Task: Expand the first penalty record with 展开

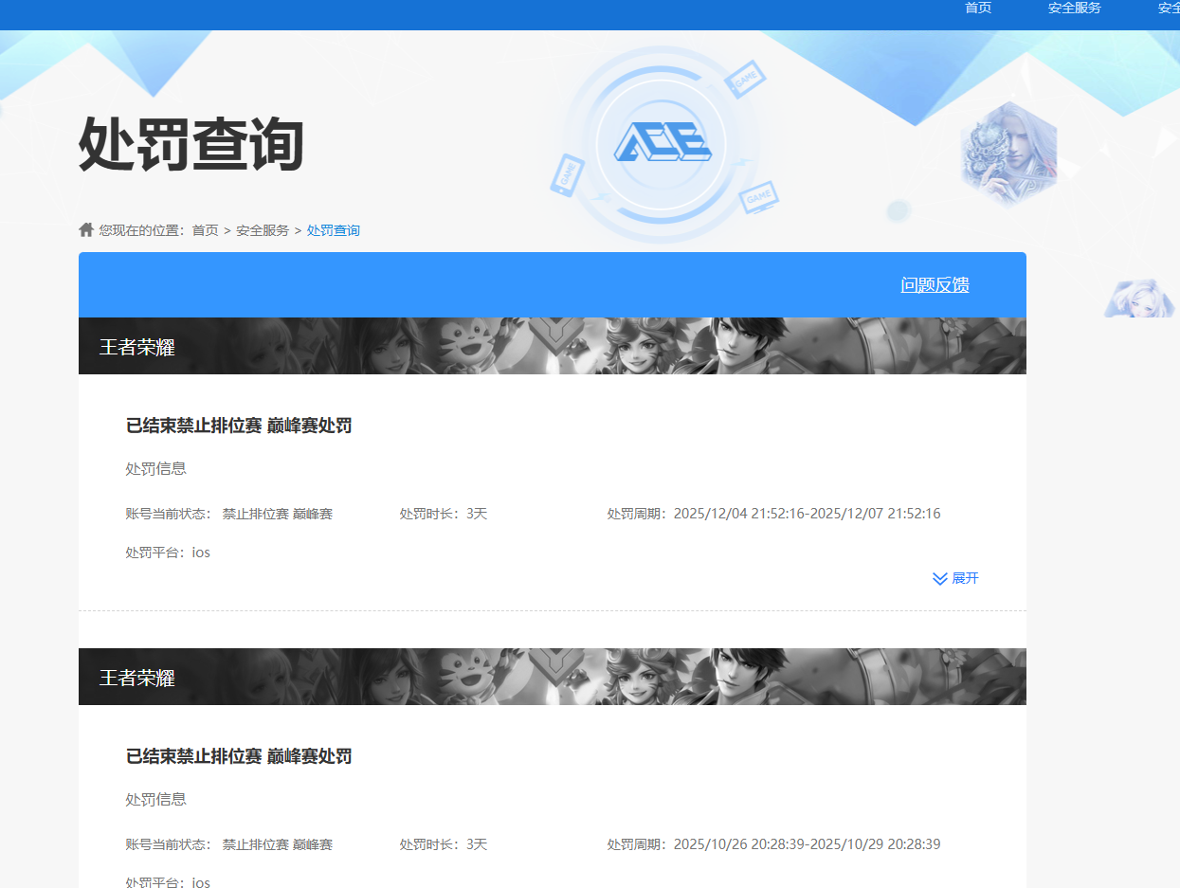Action: tap(965, 578)
